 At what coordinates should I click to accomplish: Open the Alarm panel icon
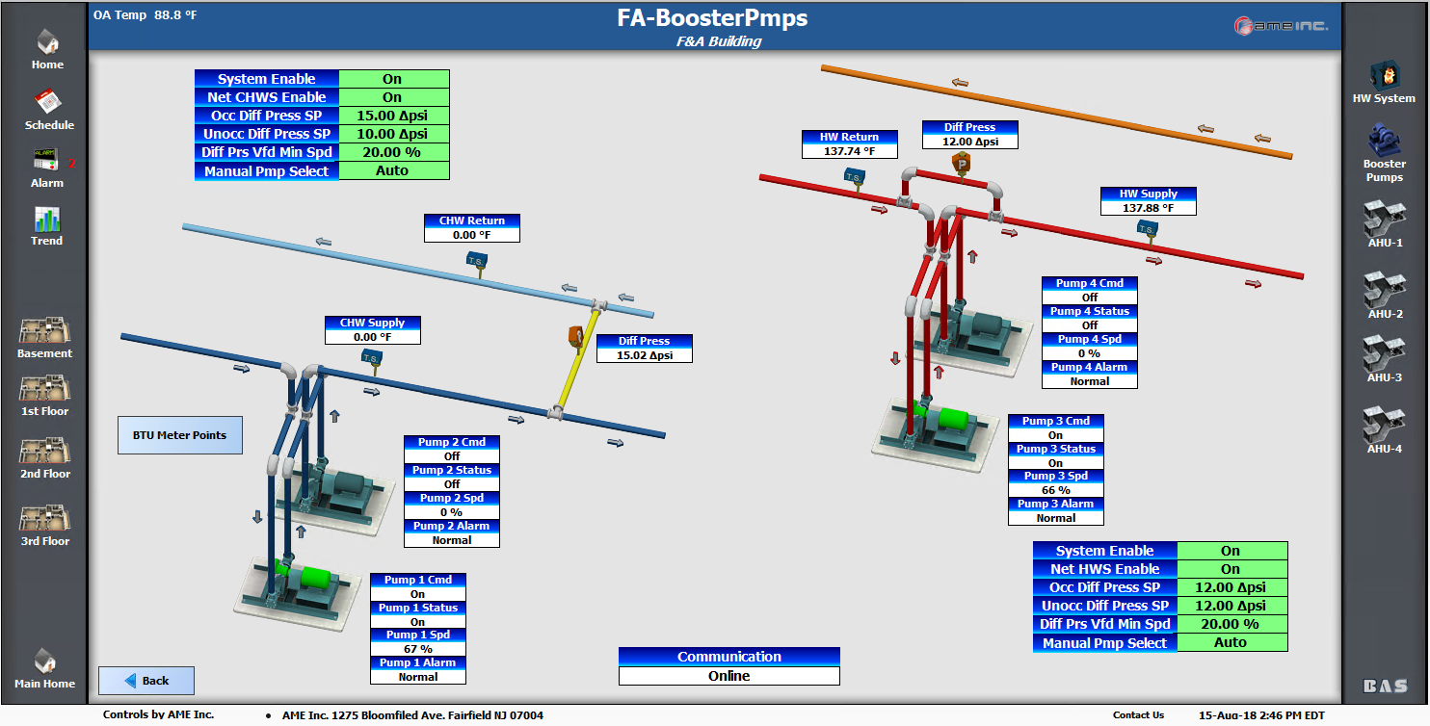coord(46,161)
